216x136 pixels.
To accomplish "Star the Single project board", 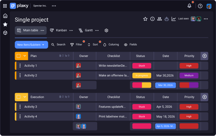I will (x=145, y=19).
